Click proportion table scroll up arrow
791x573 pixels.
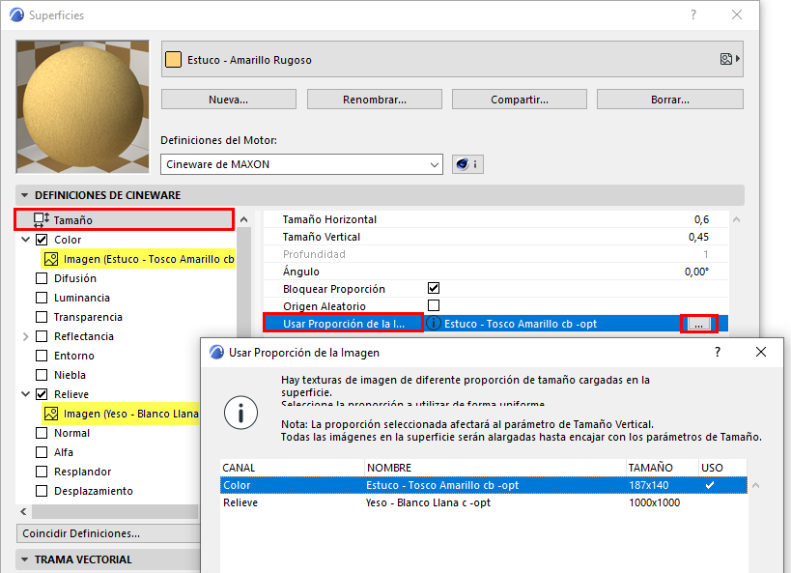coord(755,486)
